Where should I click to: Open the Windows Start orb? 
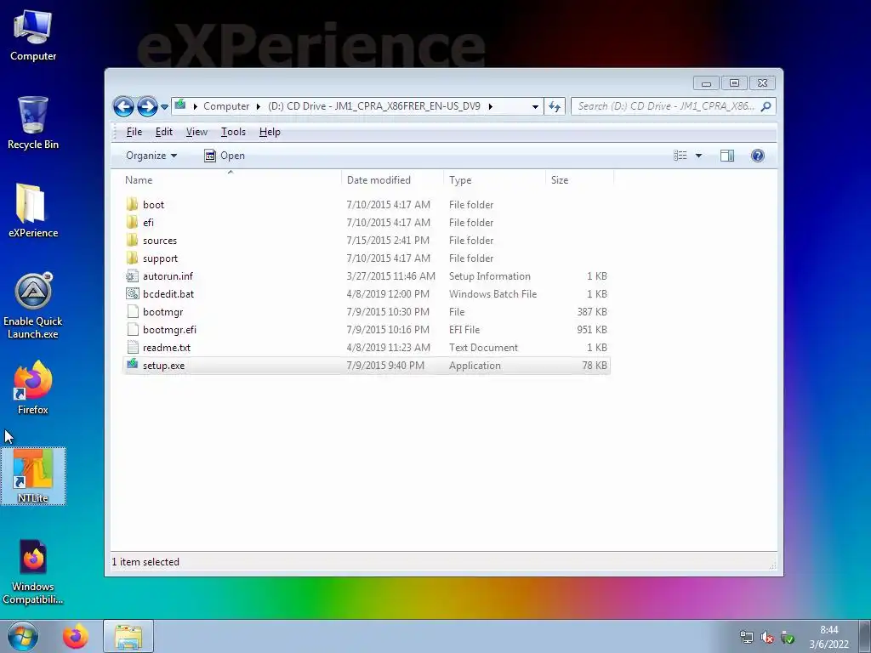pos(23,636)
